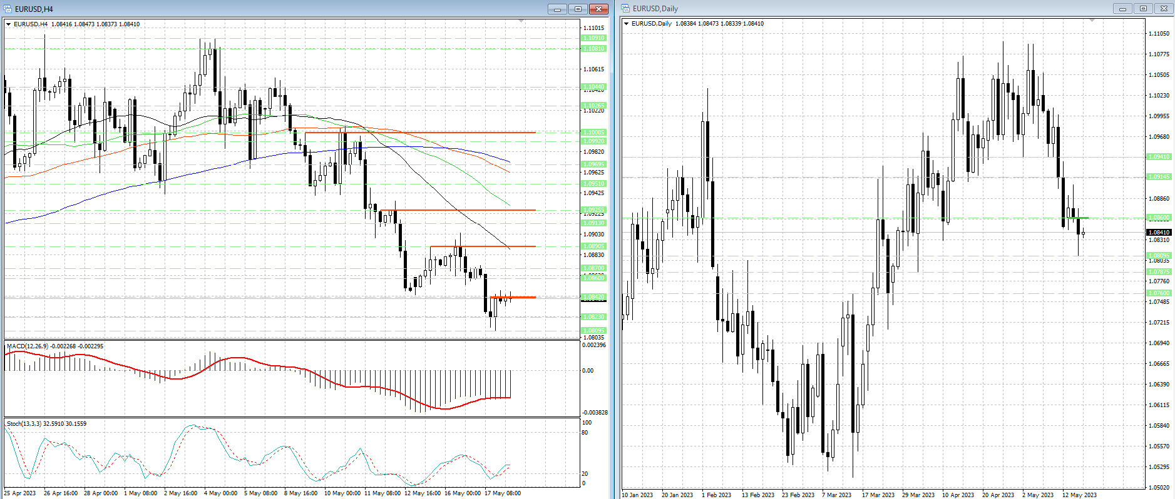Screen dimensions: 1175x499
Task: Click the 1.08600 level label on the Daily price scale
Action: click(x=1159, y=218)
